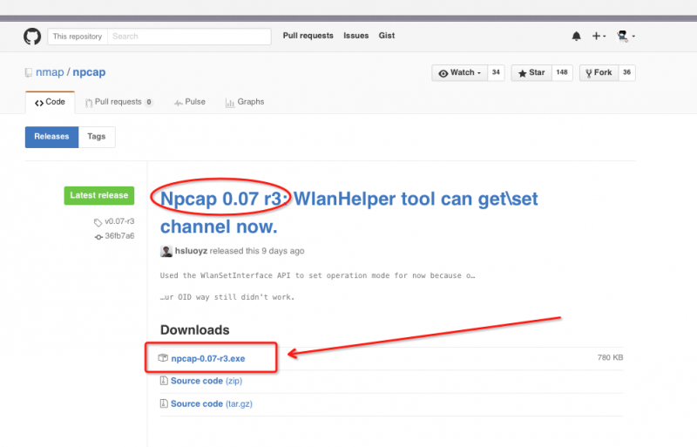Download Source code (zip)
This screenshot has width=697, height=447.
pyautogui.click(x=206, y=381)
